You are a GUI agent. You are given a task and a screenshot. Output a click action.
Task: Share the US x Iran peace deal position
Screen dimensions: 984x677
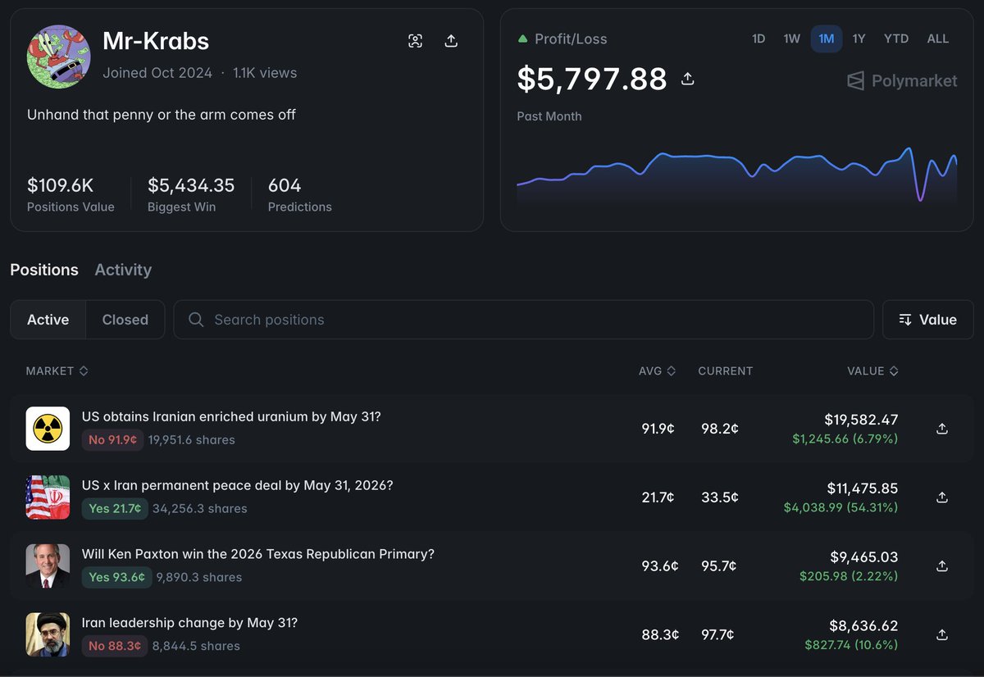942,498
